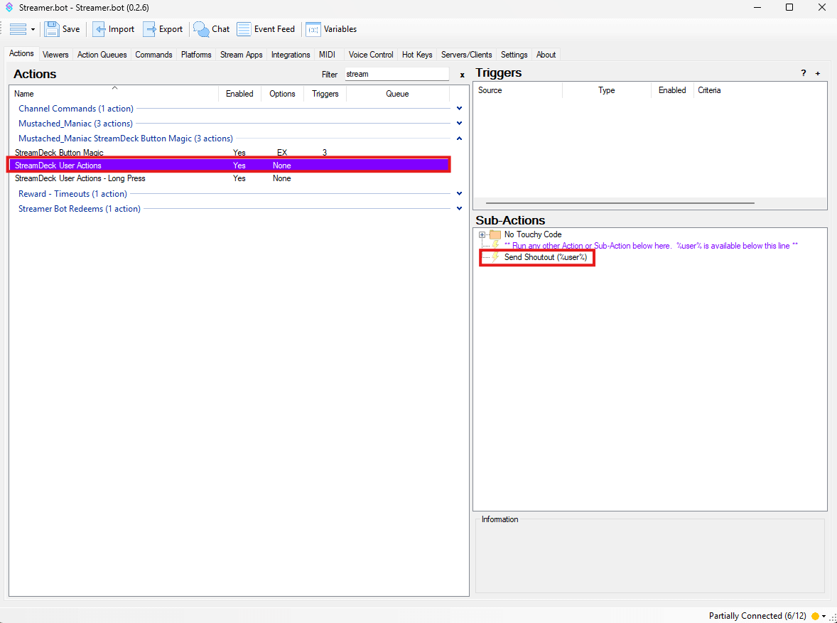Click the yellow connection status indicator
This screenshot has height=623, width=837.
(815, 616)
